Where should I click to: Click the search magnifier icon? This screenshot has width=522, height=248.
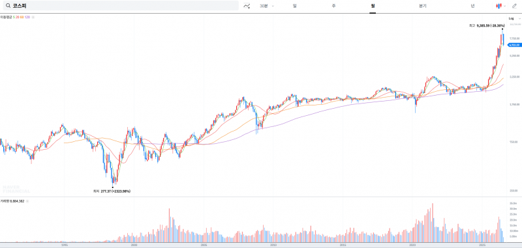(8, 6)
